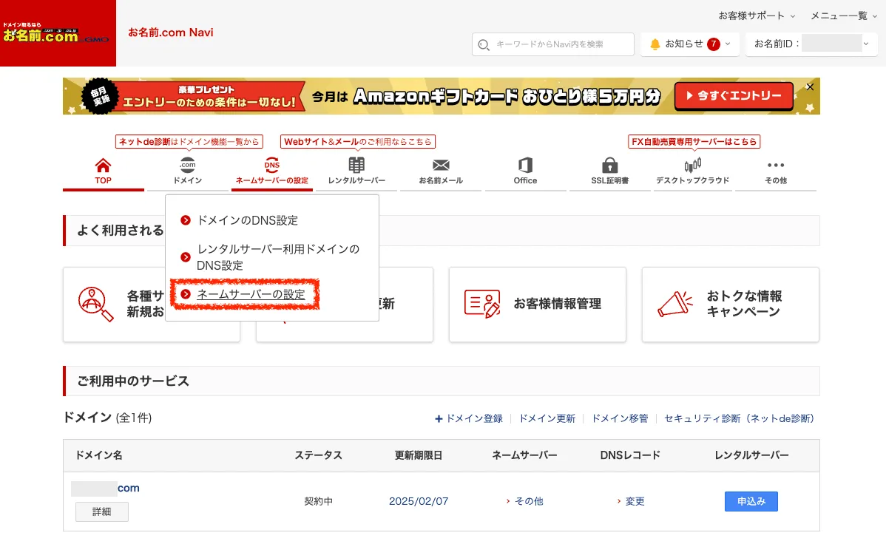This screenshot has height=544, width=886.
Task: Click the blue 申込み button
Action: (751, 501)
